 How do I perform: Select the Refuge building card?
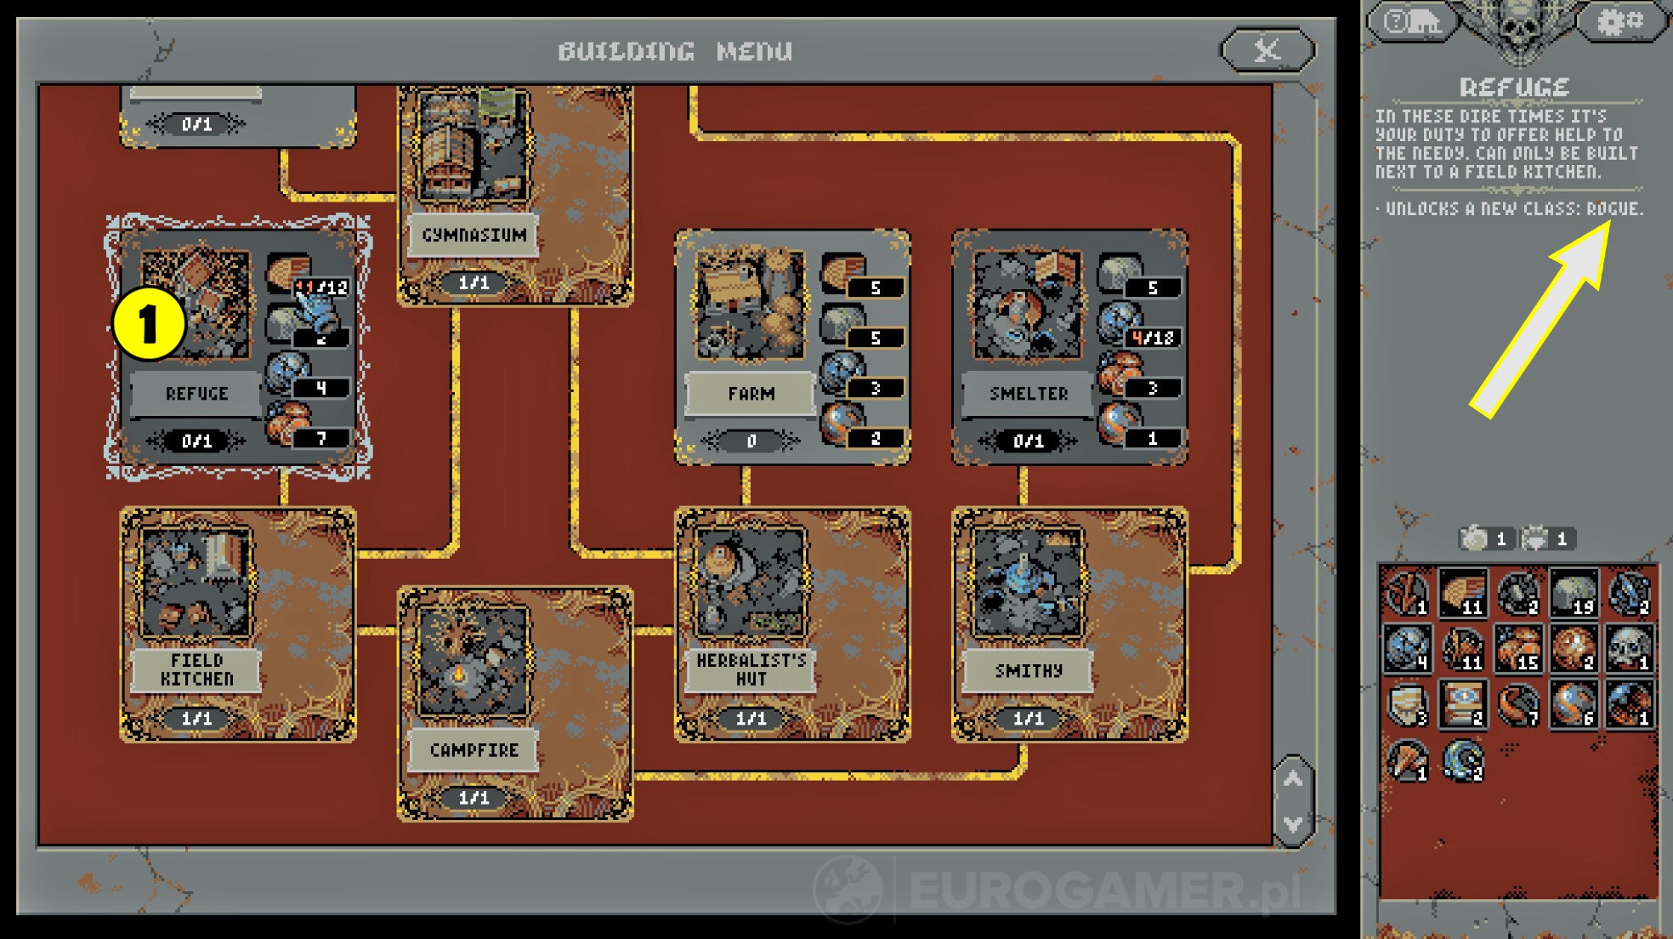[x=238, y=346]
